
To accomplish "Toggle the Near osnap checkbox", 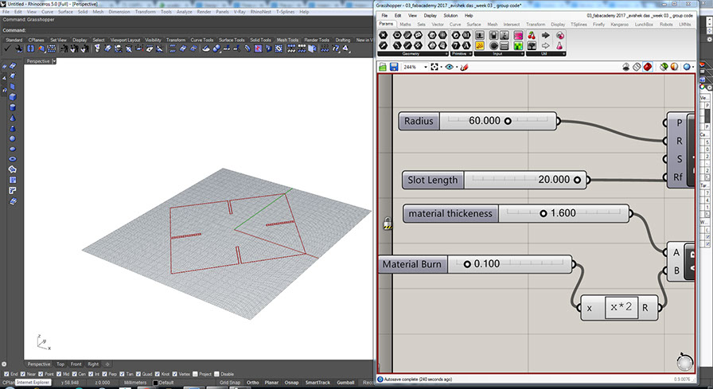I will pyautogui.click(x=22, y=374).
